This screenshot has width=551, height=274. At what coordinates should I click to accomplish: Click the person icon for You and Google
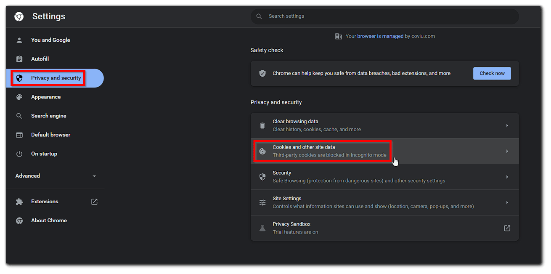click(19, 40)
